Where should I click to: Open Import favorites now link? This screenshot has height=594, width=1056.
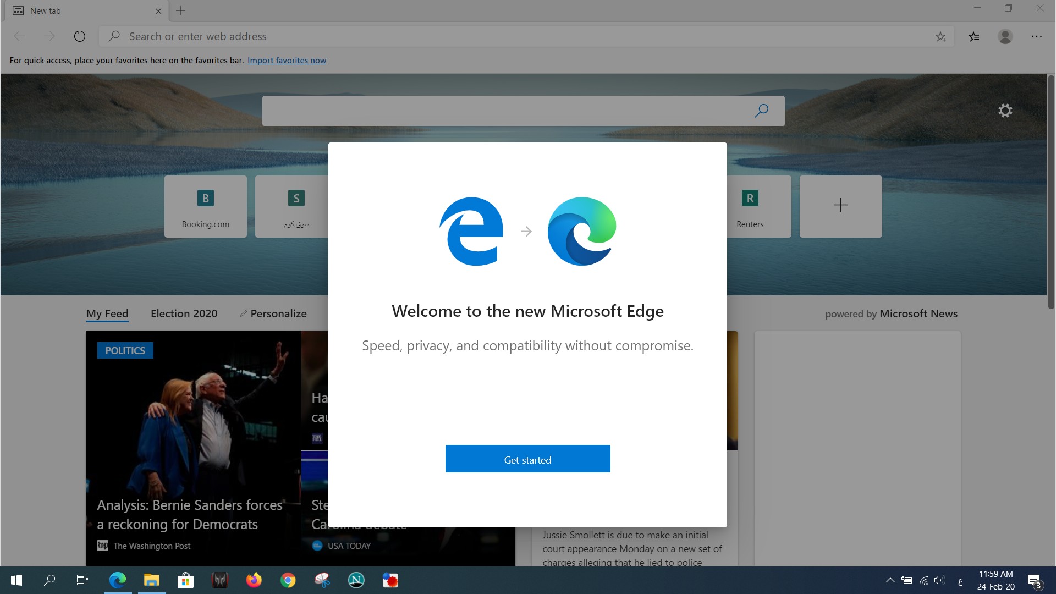click(287, 61)
